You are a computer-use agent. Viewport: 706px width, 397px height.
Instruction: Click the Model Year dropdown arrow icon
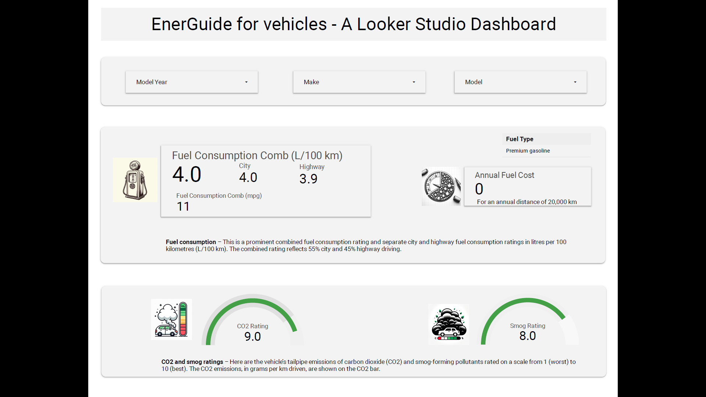click(x=246, y=82)
